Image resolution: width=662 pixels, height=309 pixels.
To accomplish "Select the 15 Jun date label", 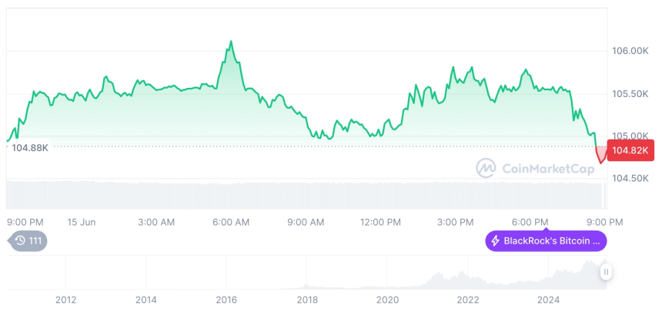I will [81, 222].
